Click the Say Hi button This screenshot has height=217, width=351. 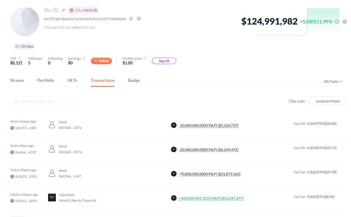tap(164, 61)
